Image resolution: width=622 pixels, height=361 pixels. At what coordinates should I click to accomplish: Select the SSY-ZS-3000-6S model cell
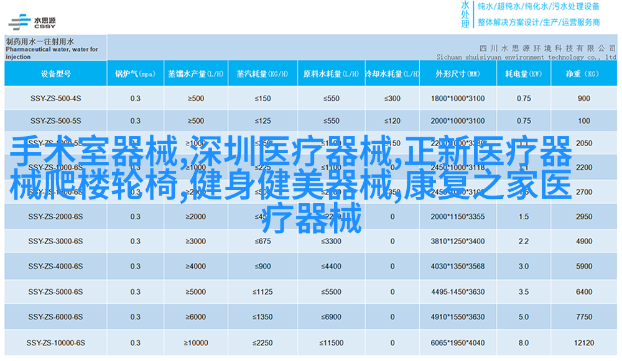point(55,241)
